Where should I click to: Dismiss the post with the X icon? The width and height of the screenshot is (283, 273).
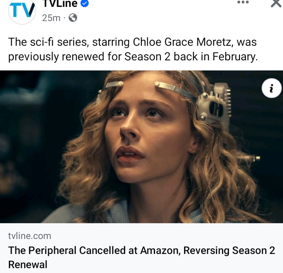tap(276, 3)
